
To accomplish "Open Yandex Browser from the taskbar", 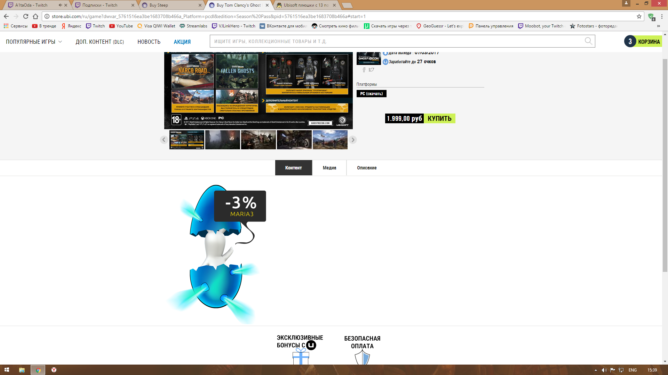I will point(54,370).
